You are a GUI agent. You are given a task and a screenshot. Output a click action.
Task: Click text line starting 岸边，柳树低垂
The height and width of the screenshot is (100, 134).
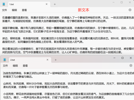pyautogui.click(x=68, y=38)
